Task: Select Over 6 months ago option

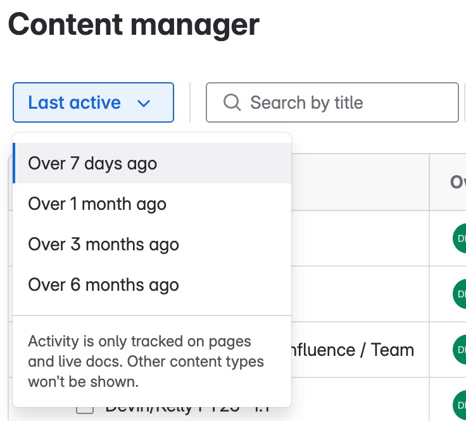Action: click(152, 284)
